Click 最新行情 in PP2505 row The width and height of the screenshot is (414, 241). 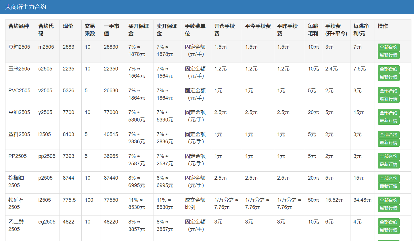click(x=388, y=164)
